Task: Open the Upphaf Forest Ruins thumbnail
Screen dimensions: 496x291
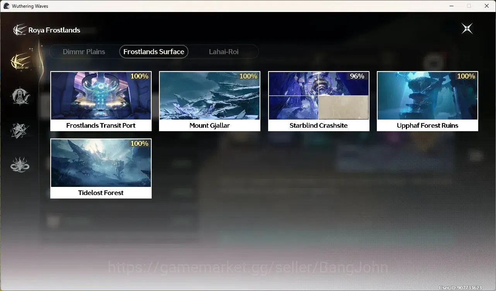Action: (x=428, y=96)
